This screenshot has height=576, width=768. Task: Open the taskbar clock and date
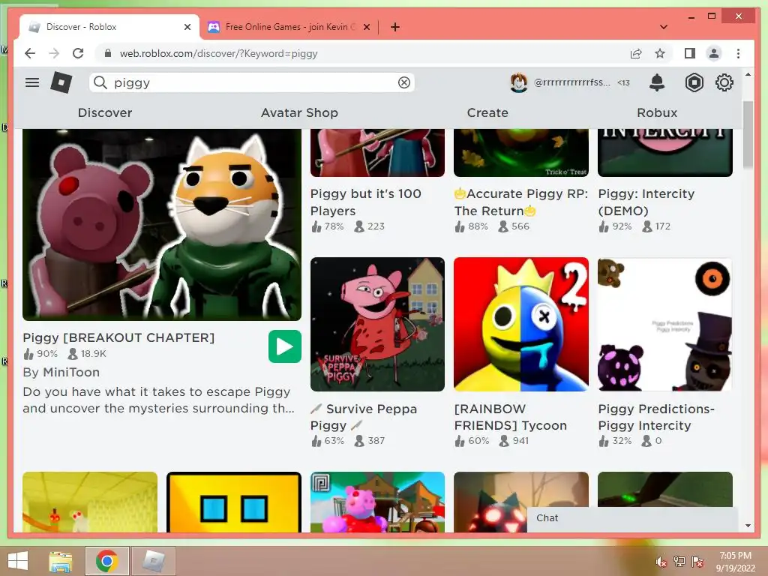pos(735,562)
